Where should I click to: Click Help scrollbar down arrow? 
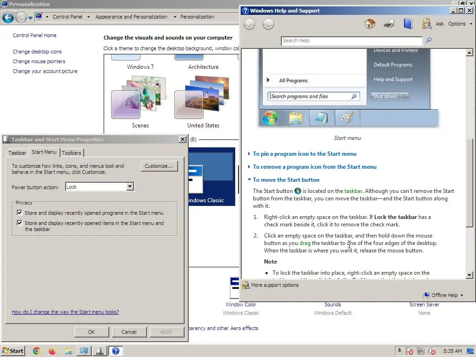pos(469,275)
